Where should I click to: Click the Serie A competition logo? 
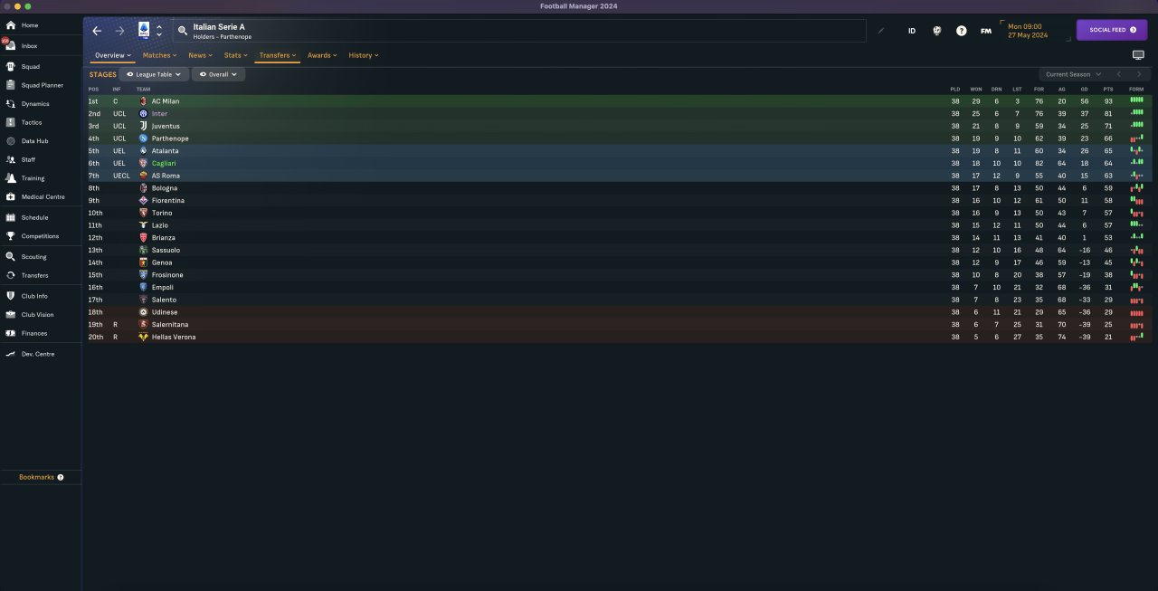pos(144,31)
